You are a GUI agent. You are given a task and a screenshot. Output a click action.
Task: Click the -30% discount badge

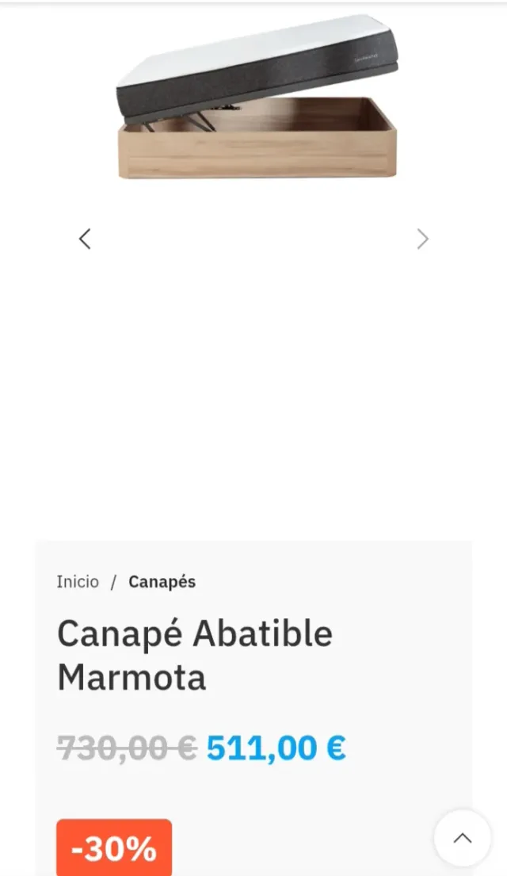(x=112, y=847)
